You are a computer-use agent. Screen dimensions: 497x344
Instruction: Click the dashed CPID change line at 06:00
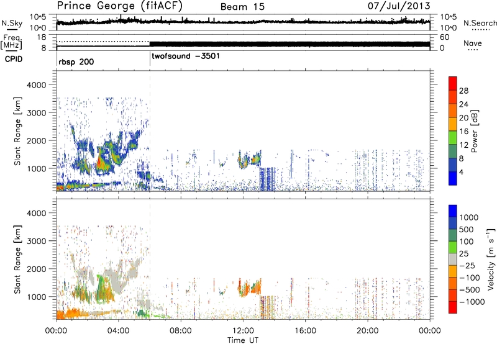coord(150,131)
